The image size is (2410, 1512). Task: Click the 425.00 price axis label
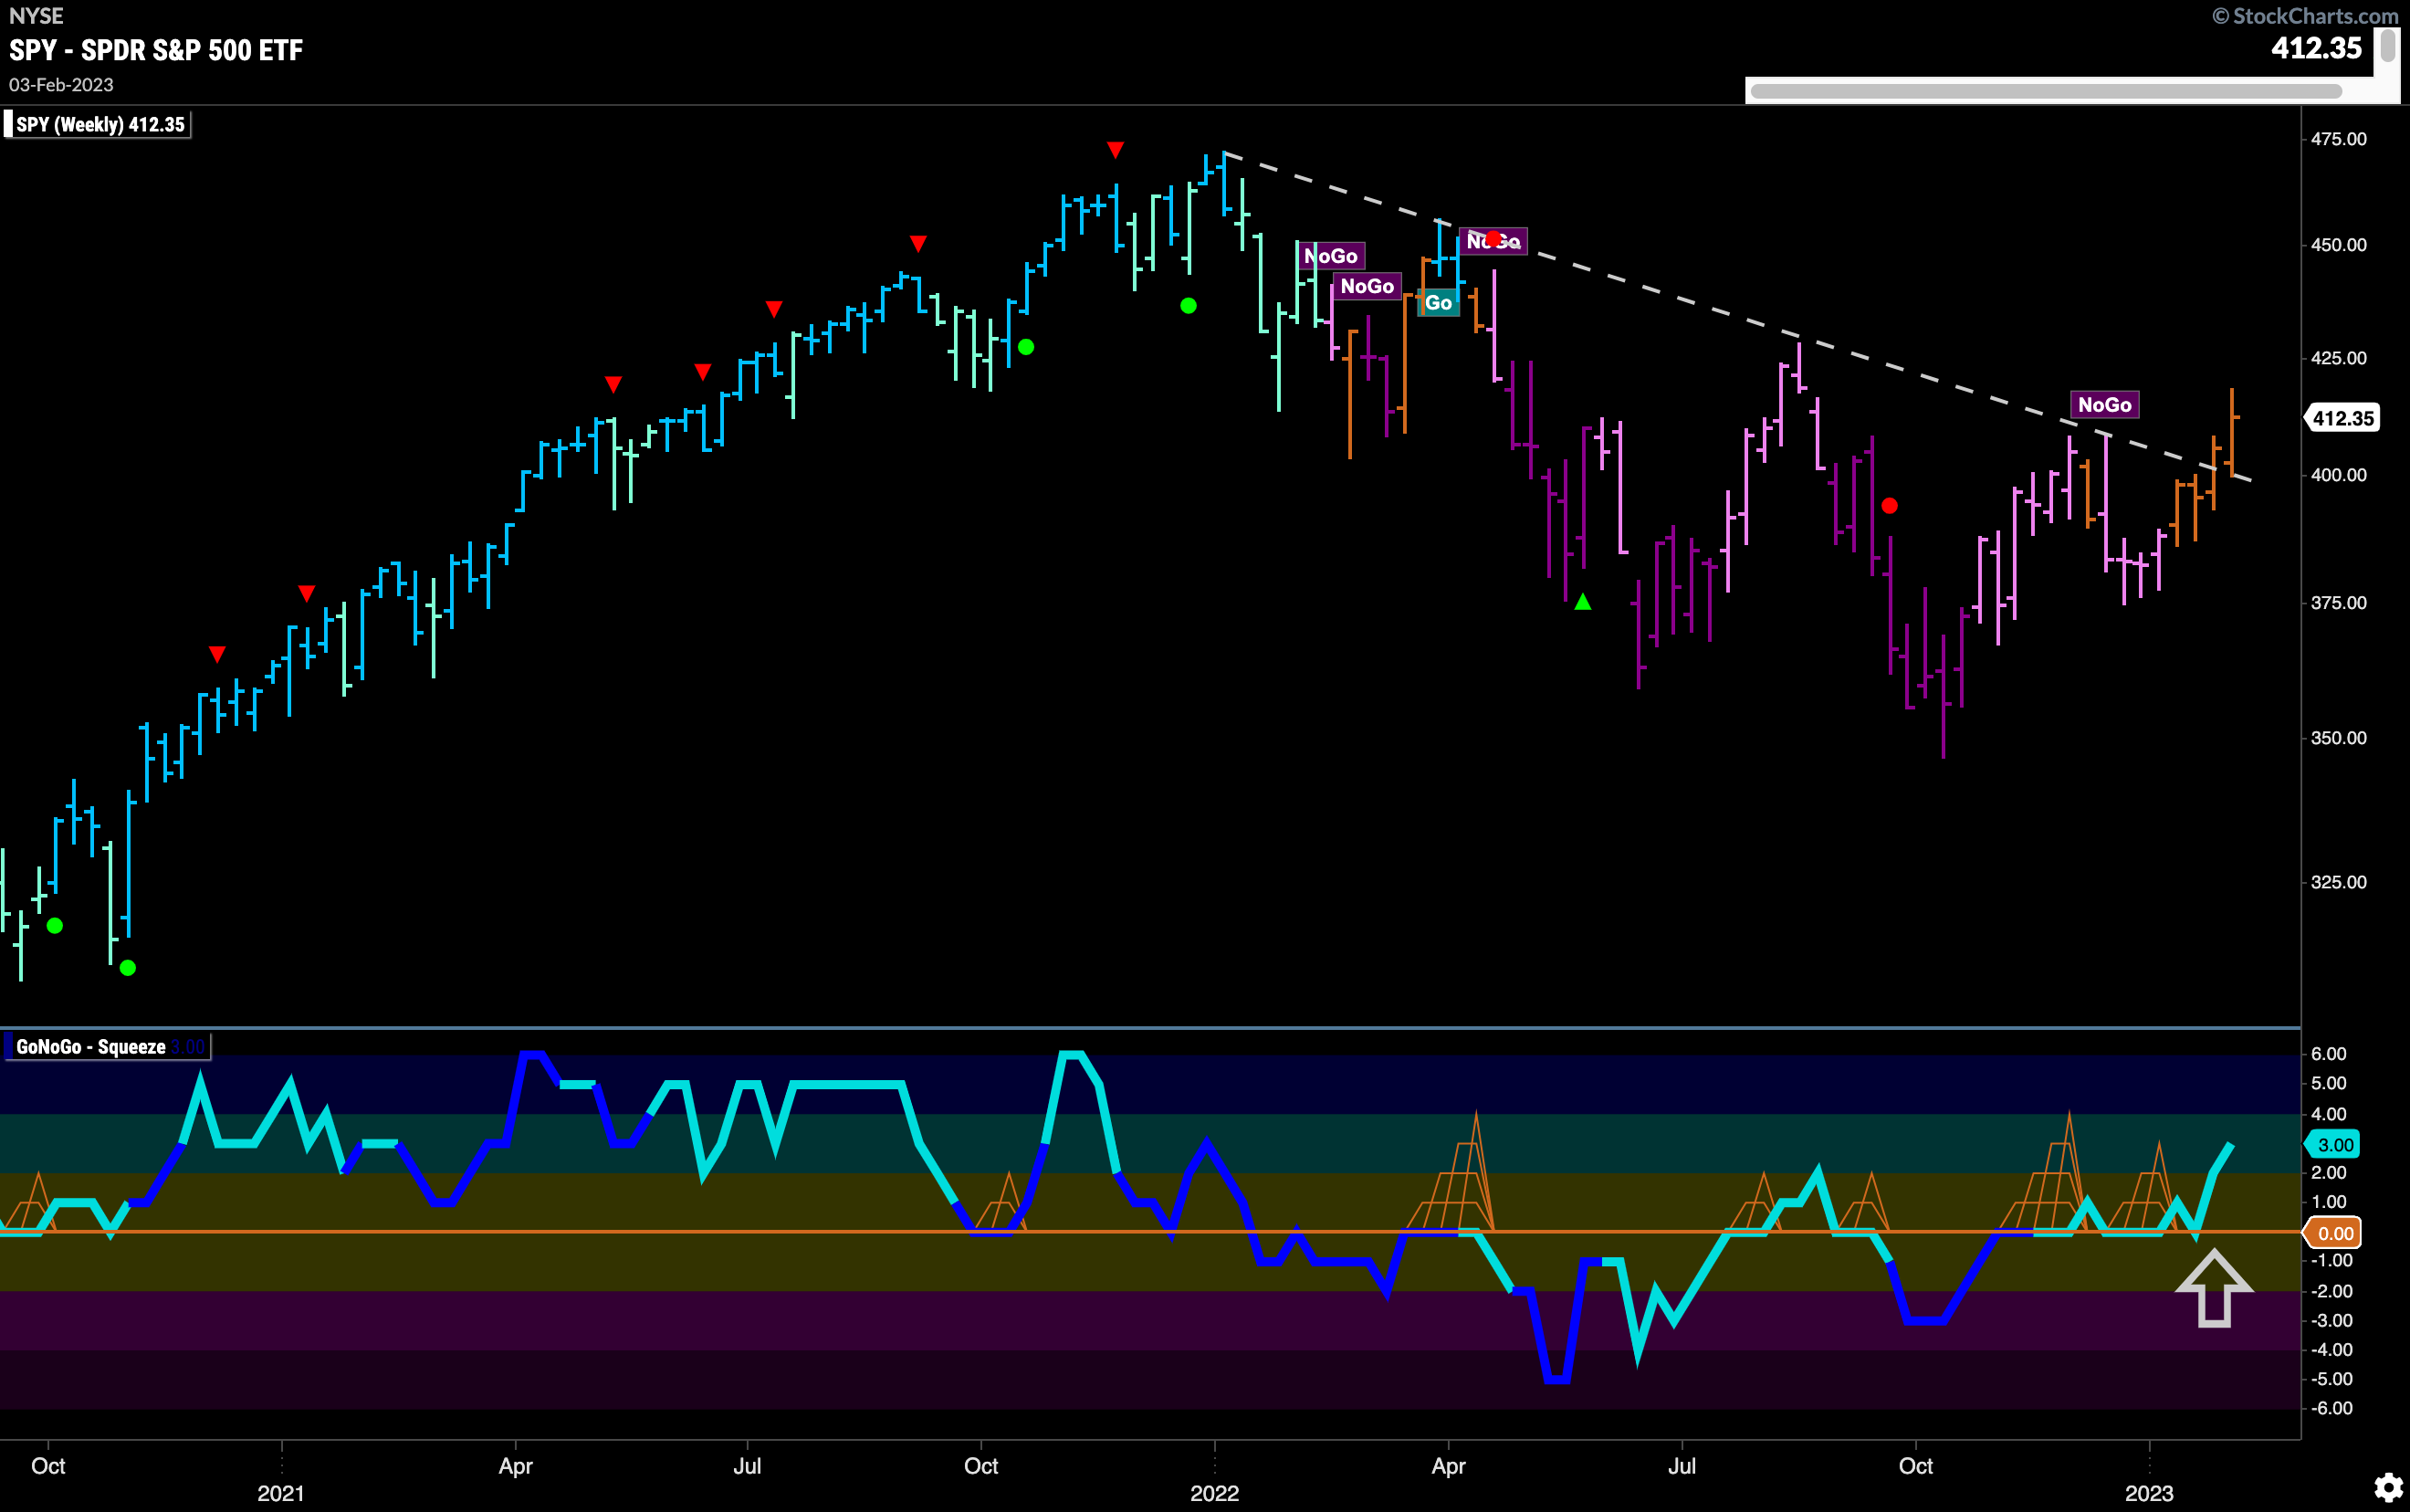pos(2338,358)
